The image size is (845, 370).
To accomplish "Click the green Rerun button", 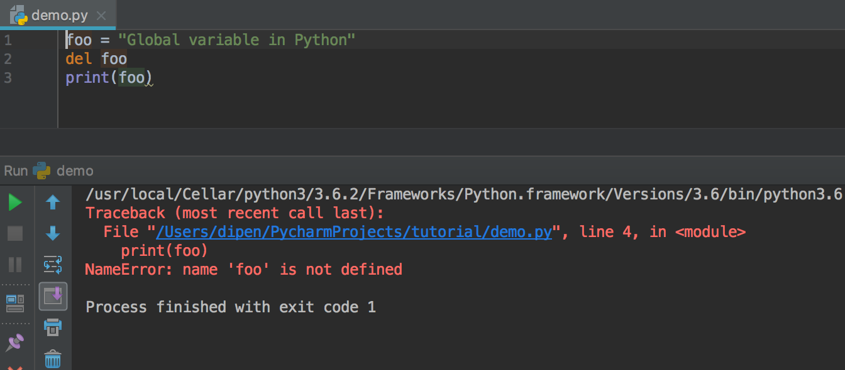I will (x=15, y=203).
